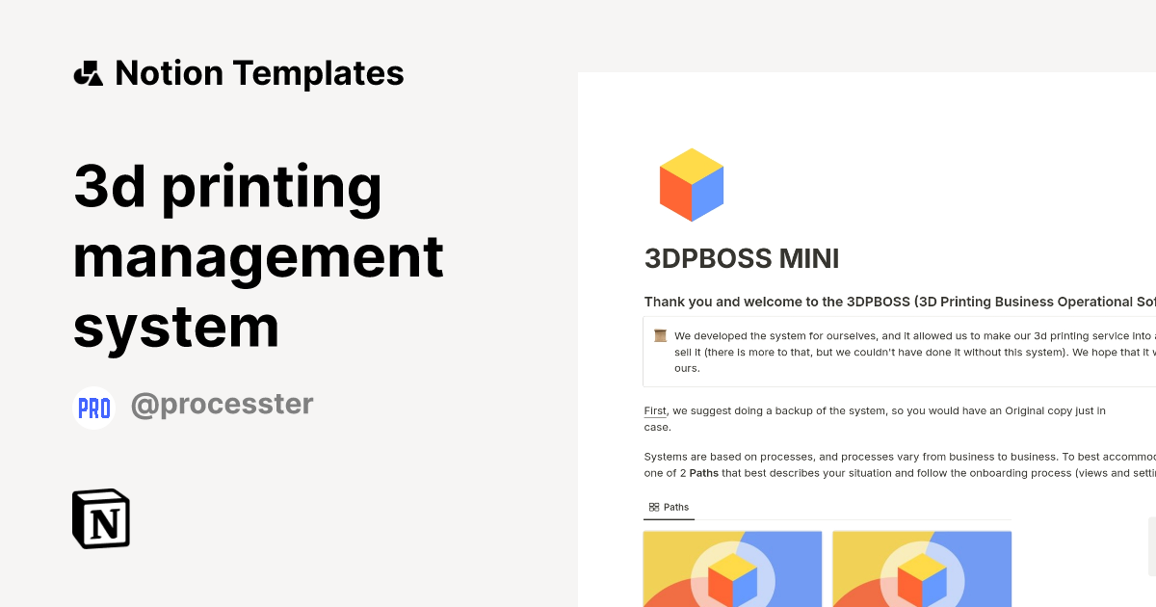The image size is (1156, 607).
Task: Click the scroll emoji in the callout
Action: [660, 336]
